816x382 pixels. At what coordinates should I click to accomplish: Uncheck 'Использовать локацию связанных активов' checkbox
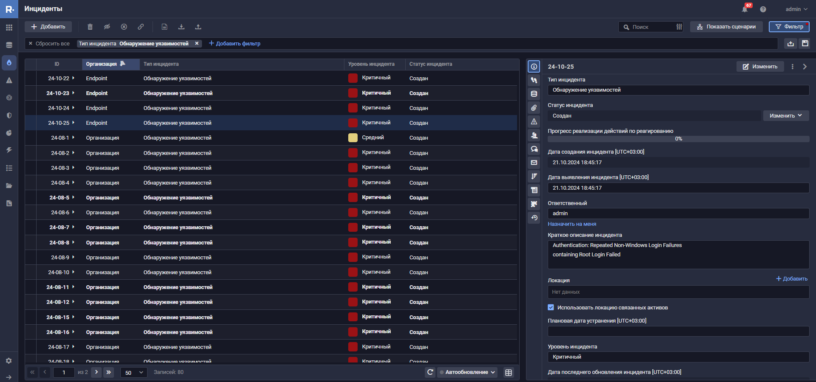pyautogui.click(x=551, y=308)
